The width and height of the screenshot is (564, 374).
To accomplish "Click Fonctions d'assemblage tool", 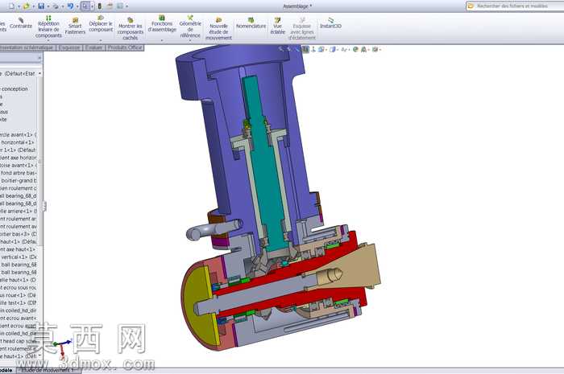I will pos(162,23).
